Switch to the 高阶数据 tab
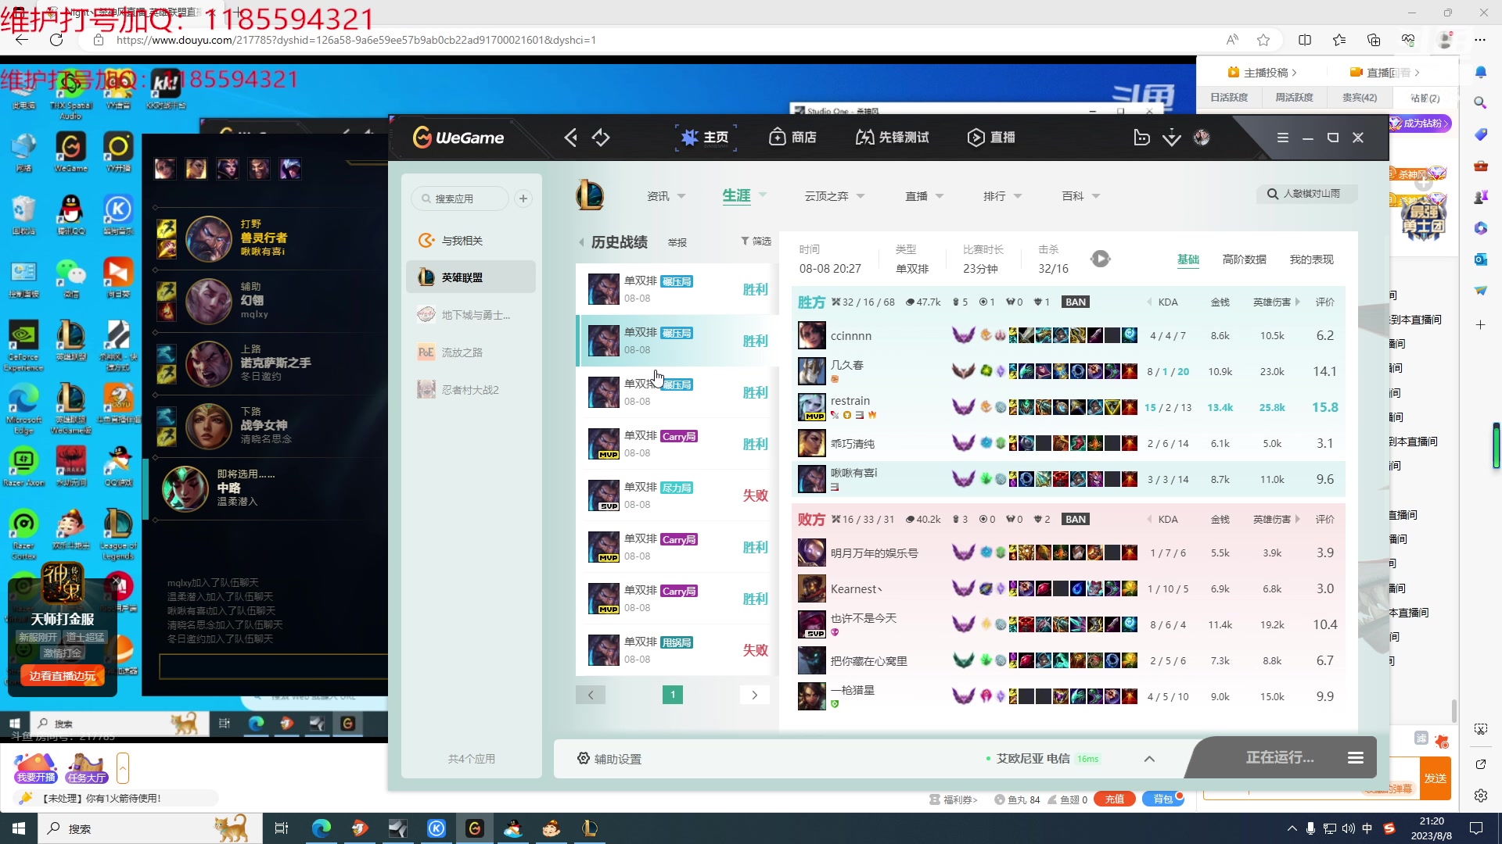Image resolution: width=1502 pixels, height=844 pixels. pos(1244,259)
